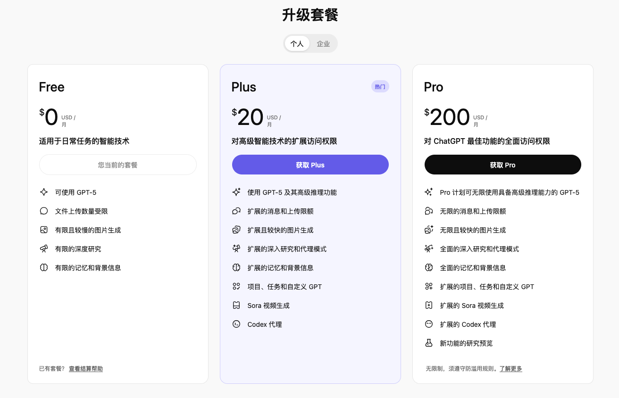Screen dimensions: 619x398
Task: Click the sparkle icon beside Pro 计划可无限使用
Action: point(429,192)
